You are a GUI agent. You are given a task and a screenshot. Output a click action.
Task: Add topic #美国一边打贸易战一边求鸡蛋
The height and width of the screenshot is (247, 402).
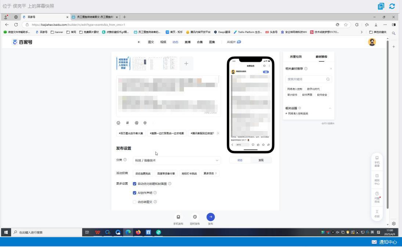[x=167, y=133]
